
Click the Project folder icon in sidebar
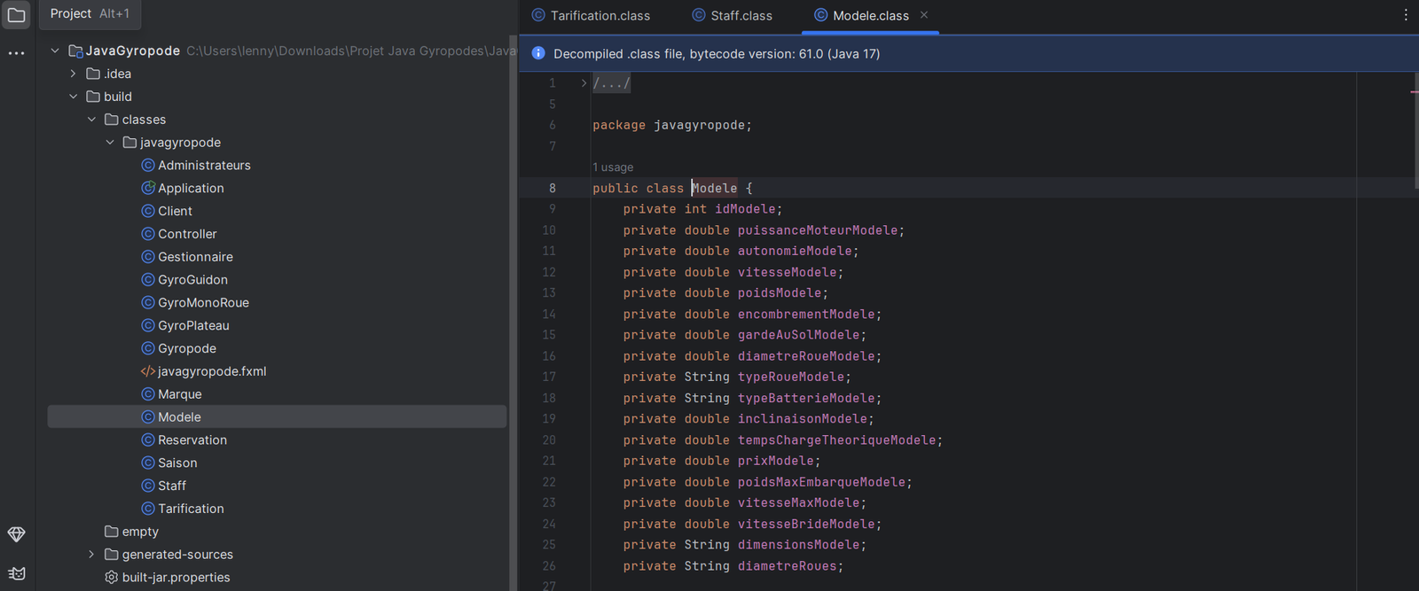[x=16, y=15]
